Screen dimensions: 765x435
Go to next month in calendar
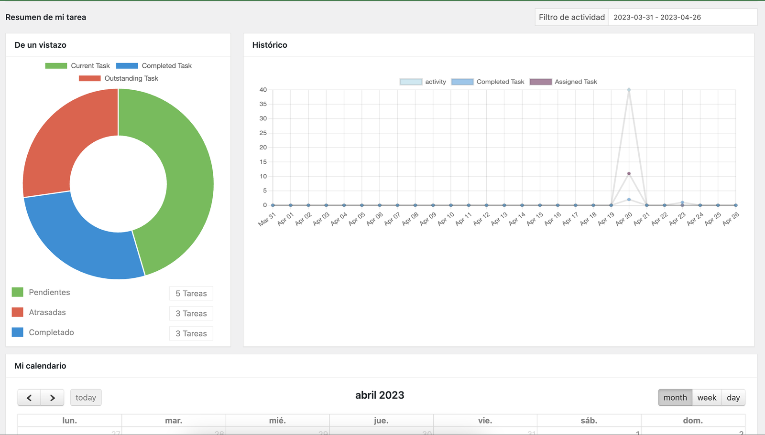click(53, 398)
